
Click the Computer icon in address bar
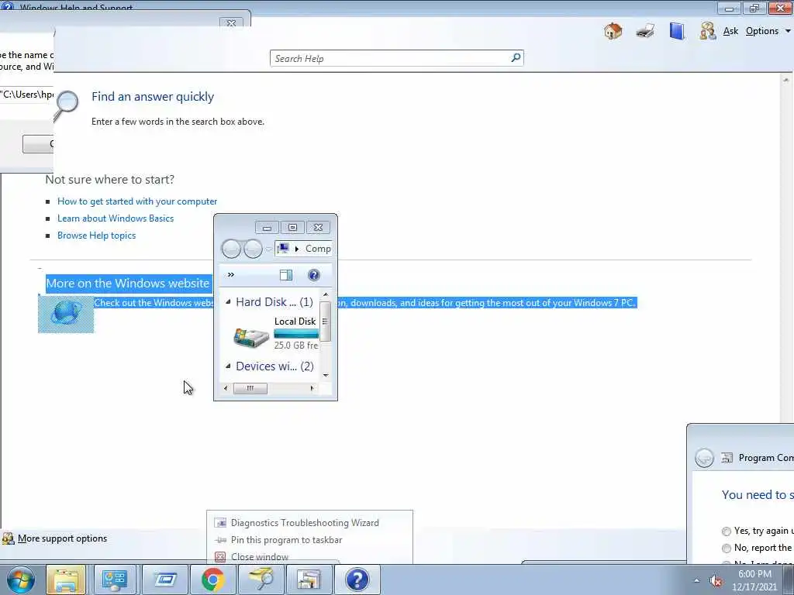[x=284, y=249]
